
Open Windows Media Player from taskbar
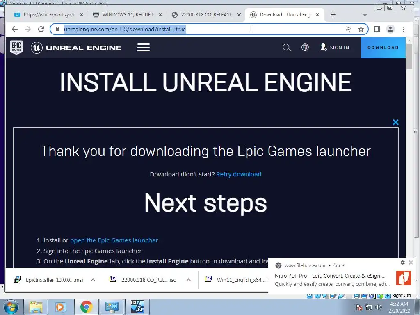pos(61,307)
